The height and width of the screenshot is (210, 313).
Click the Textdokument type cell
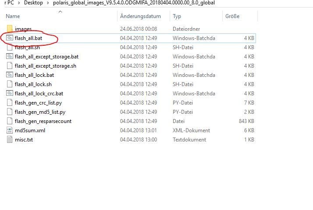189,140
